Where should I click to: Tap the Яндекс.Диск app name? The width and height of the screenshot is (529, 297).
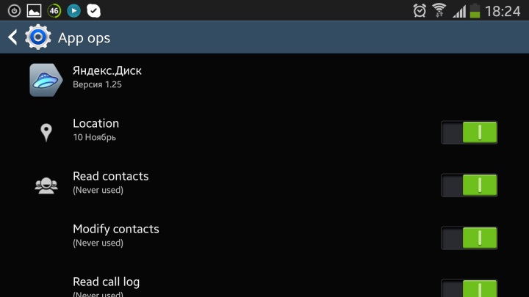[x=107, y=71]
